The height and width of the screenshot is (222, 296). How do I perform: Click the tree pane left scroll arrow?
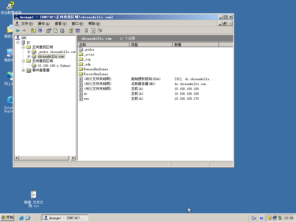(16, 158)
